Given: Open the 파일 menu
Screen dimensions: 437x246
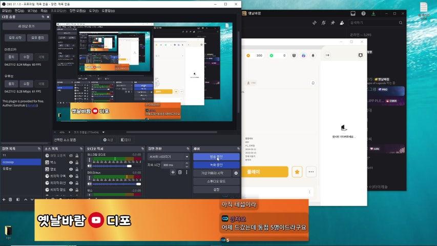Looking at the screenshot, I should pyautogui.click(x=7, y=11).
